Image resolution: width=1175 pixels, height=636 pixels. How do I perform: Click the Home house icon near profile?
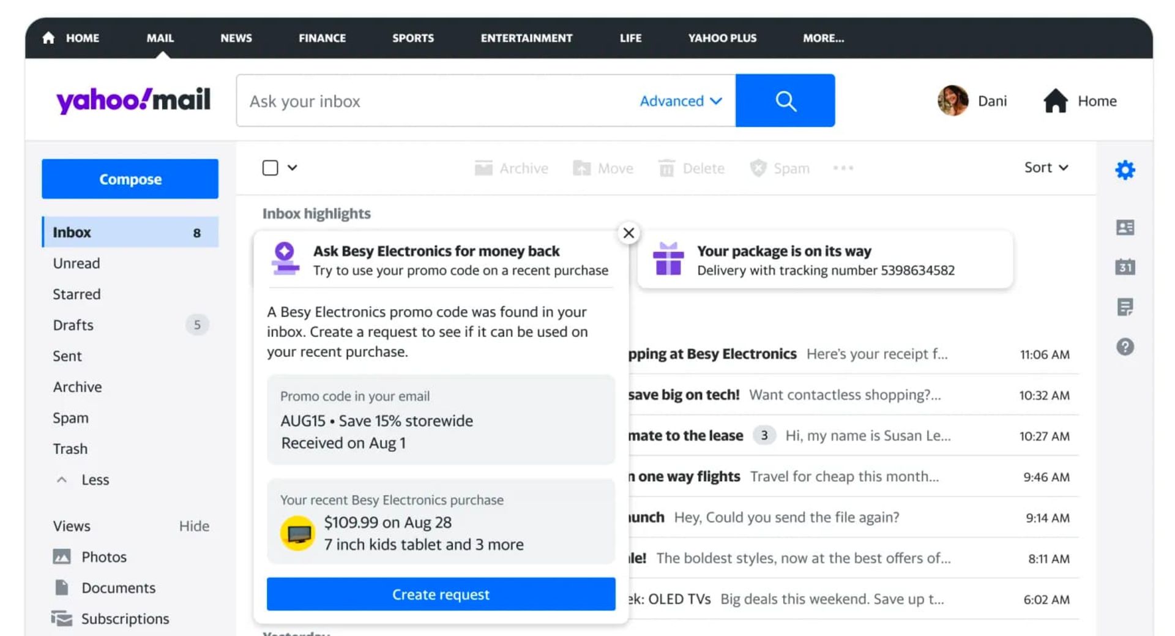click(x=1055, y=101)
